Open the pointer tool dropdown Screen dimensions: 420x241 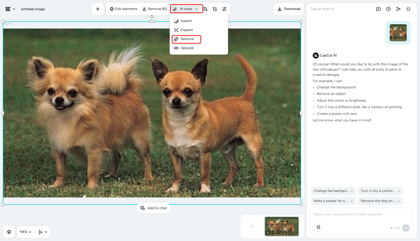click(43, 232)
